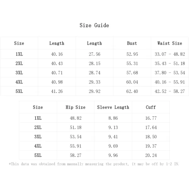Select waist range 42.52 - 58.27
The width and height of the screenshot is (189, 189).
pos(170,91)
